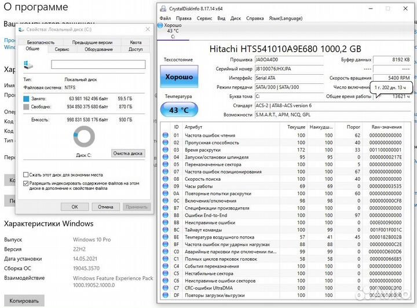Click status orb for 08 Скорость поиска
Screen dimensions: 417x308
pos(166,179)
